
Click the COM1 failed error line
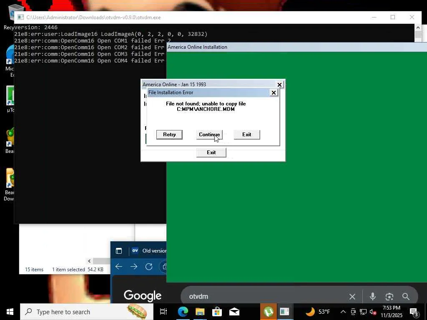click(92, 40)
